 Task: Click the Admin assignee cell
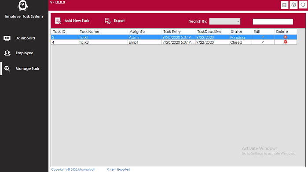[145, 37]
